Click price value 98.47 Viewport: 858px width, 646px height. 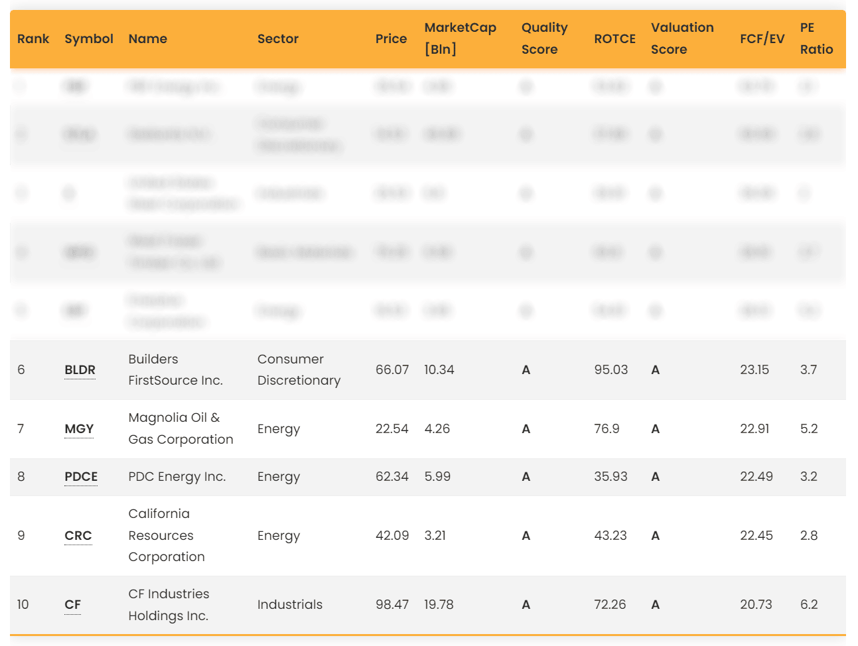tap(392, 605)
